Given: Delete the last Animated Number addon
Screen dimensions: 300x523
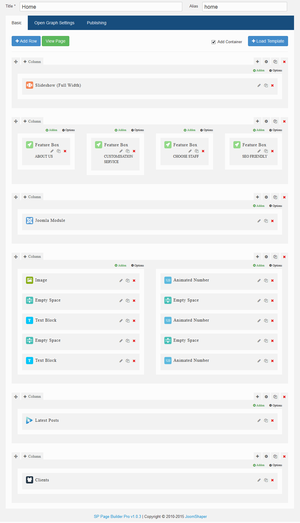Looking at the screenshot, I should click(x=273, y=361).
